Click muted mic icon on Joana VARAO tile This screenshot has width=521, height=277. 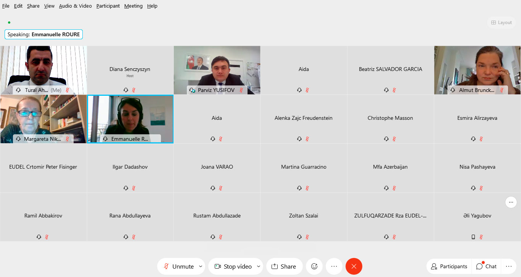pyautogui.click(x=220, y=188)
